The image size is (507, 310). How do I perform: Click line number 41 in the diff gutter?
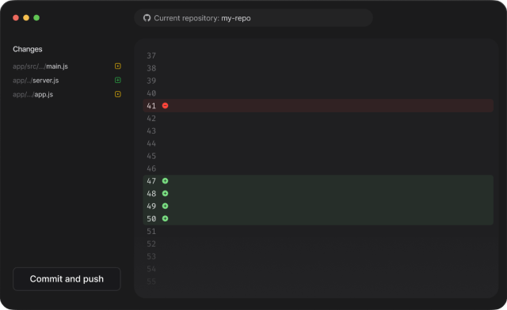151,106
